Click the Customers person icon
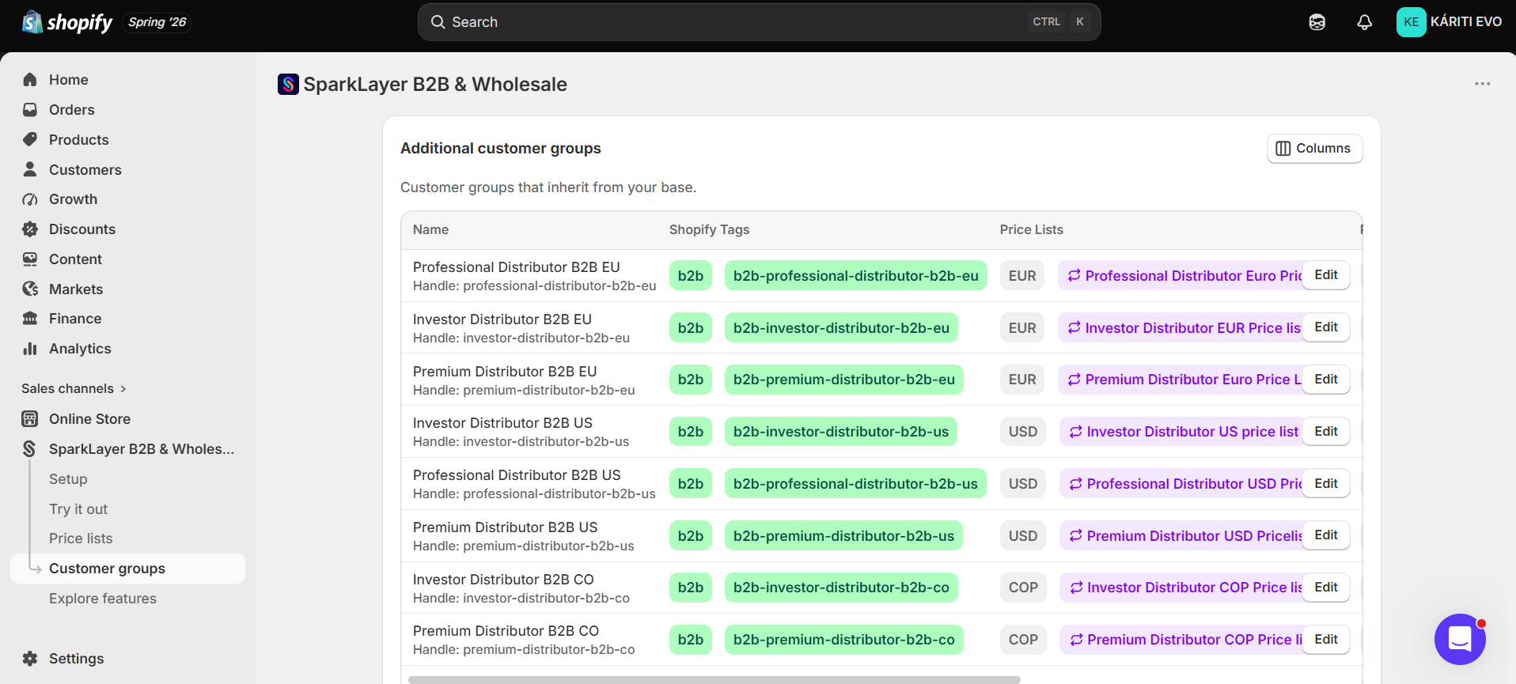The image size is (1516, 684). pyautogui.click(x=30, y=169)
